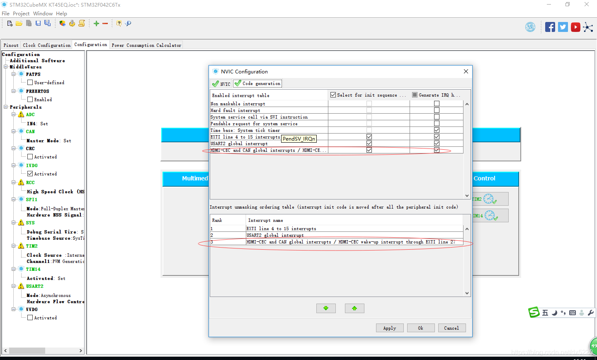Viewport: 597px width, 360px height.
Task: Click scroll-right arrow of tree horizontal scrollbar
Action: 81,351
